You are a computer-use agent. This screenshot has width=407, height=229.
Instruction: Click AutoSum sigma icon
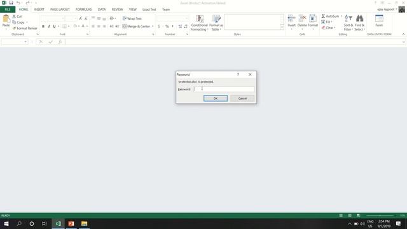click(x=323, y=16)
